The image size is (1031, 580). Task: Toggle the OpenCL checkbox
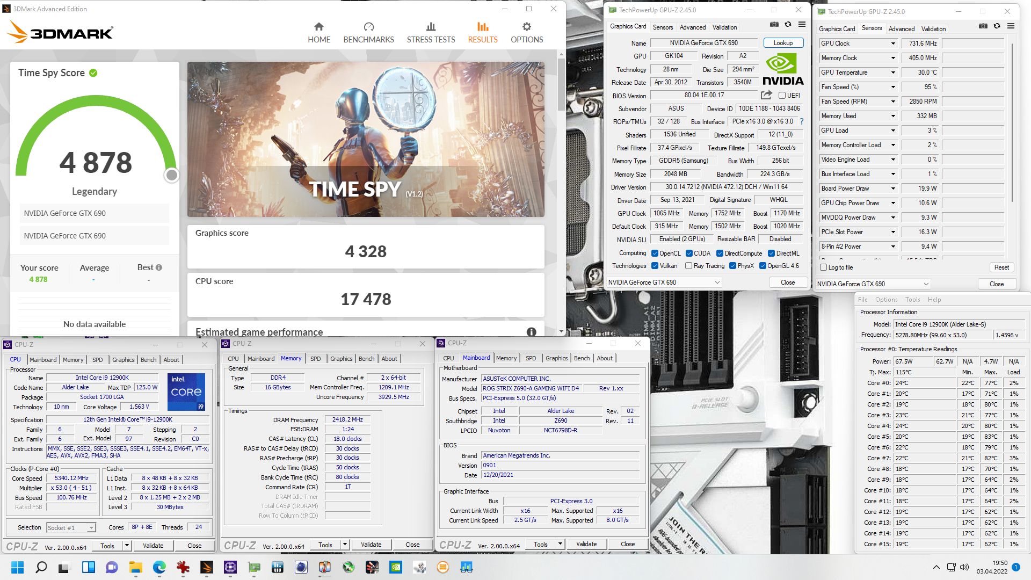click(655, 253)
